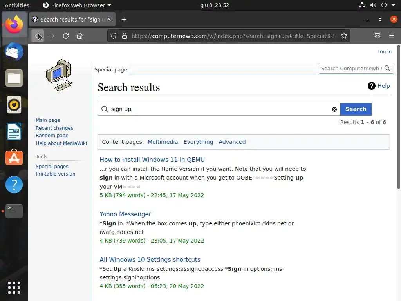401x301 pixels.
Task: Open the Help link text
Action: pyautogui.click(x=384, y=86)
